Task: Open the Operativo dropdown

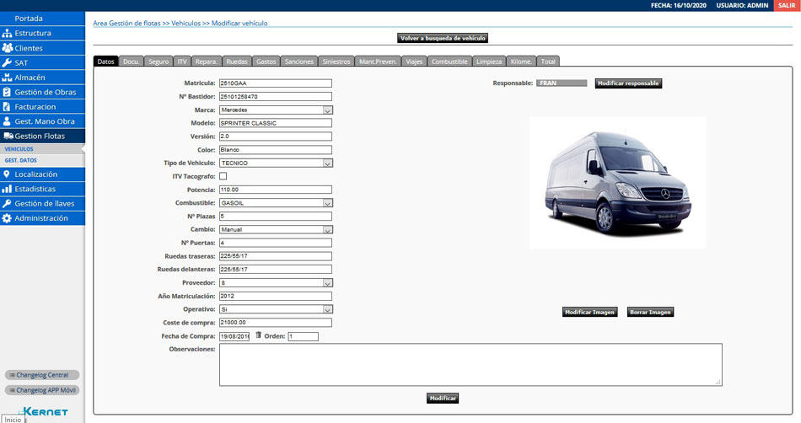Action: [327, 309]
